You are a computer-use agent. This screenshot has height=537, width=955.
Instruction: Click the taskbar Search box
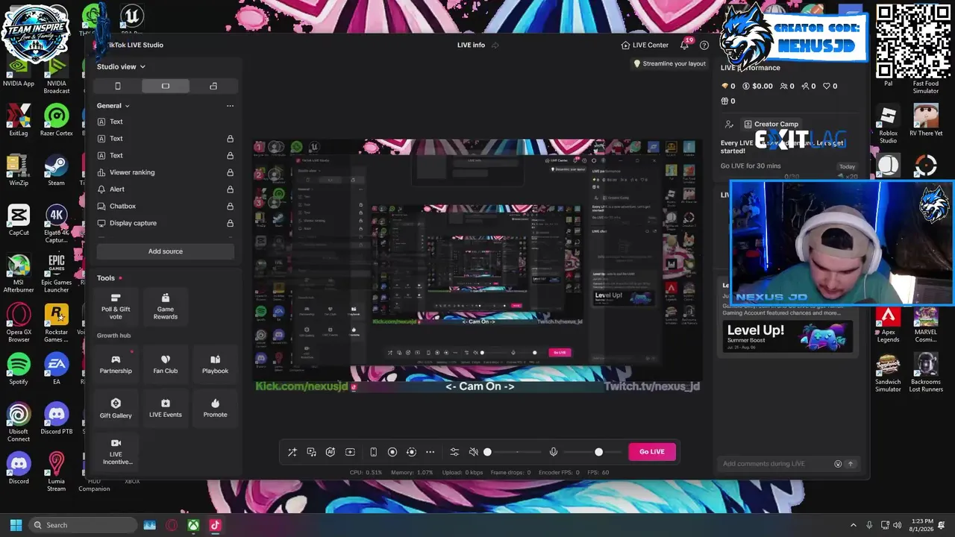83,525
